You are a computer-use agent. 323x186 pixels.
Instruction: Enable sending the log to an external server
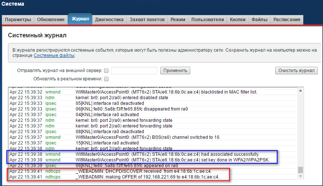(x=106, y=71)
